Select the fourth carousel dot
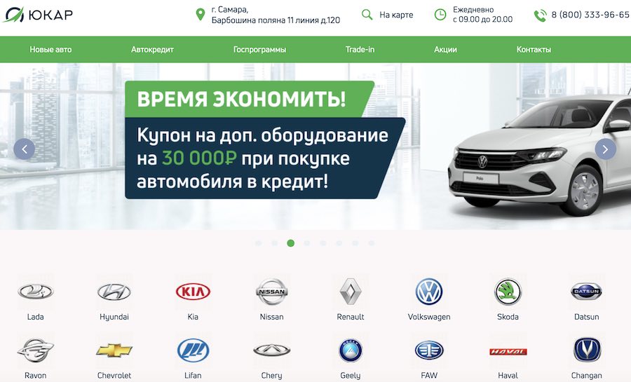631x382 pixels. click(307, 243)
